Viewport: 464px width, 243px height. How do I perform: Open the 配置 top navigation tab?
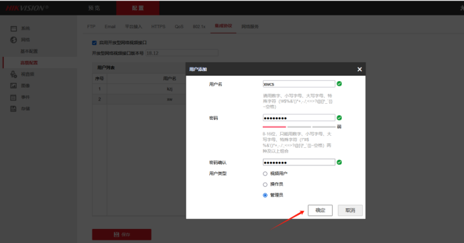pyautogui.click(x=138, y=8)
